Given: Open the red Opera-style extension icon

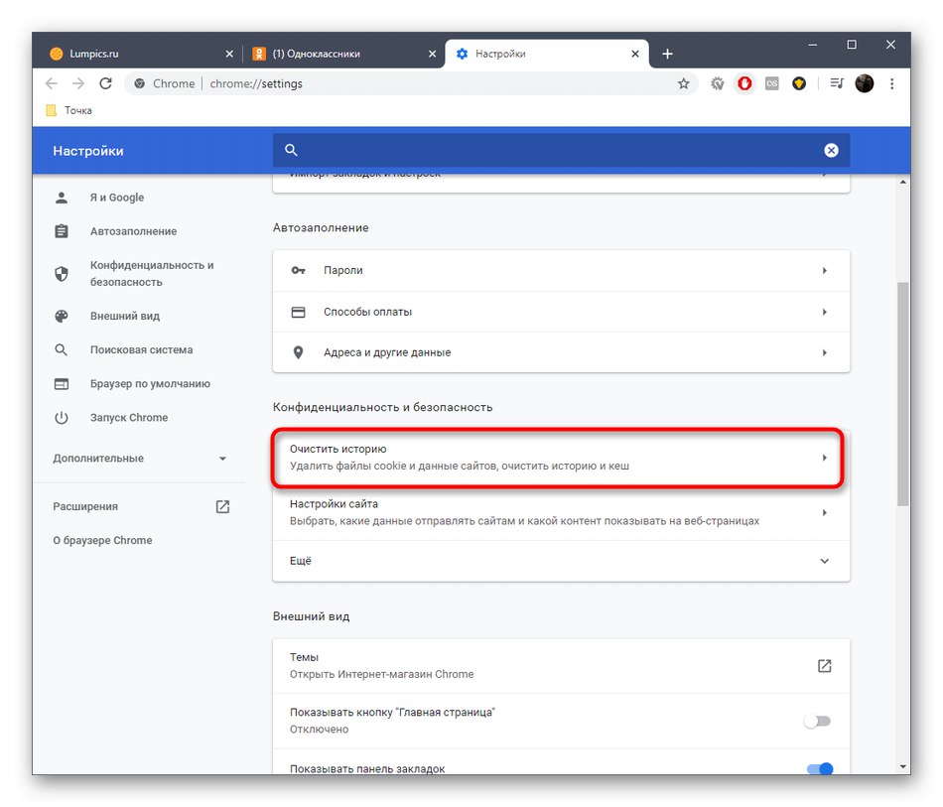Looking at the screenshot, I should click(744, 83).
